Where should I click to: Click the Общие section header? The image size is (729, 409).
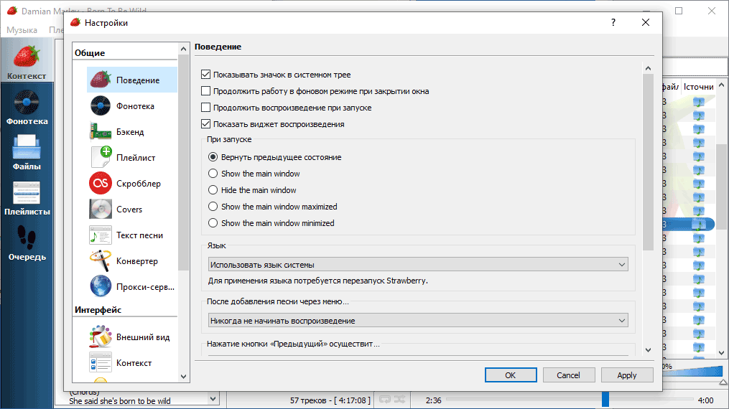[x=90, y=53]
